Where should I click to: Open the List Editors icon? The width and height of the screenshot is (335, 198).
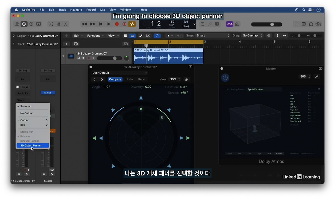pyautogui.click(x=296, y=24)
